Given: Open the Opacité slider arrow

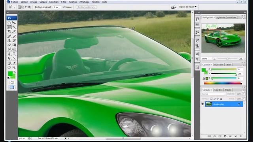Looking at the screenshot, I should [x=244, y=94].
